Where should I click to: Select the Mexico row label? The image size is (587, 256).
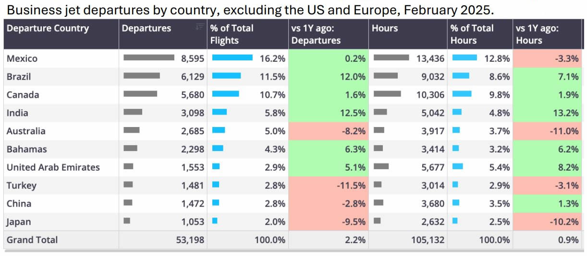point(22,58)
